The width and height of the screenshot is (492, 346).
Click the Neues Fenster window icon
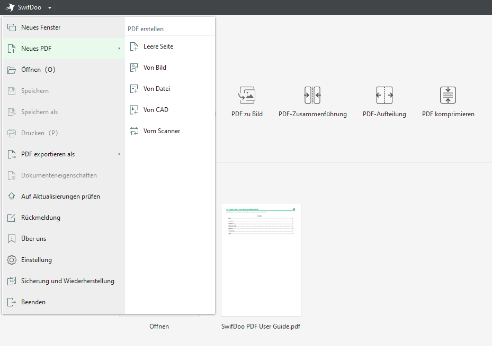(12, 27)
